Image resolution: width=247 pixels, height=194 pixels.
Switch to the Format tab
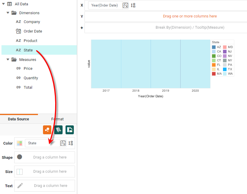pyautogui.click(x=57, y=119)
